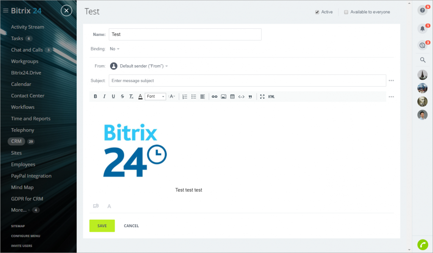
Task: Open GDPR for CRM
Action: point(27,199)
